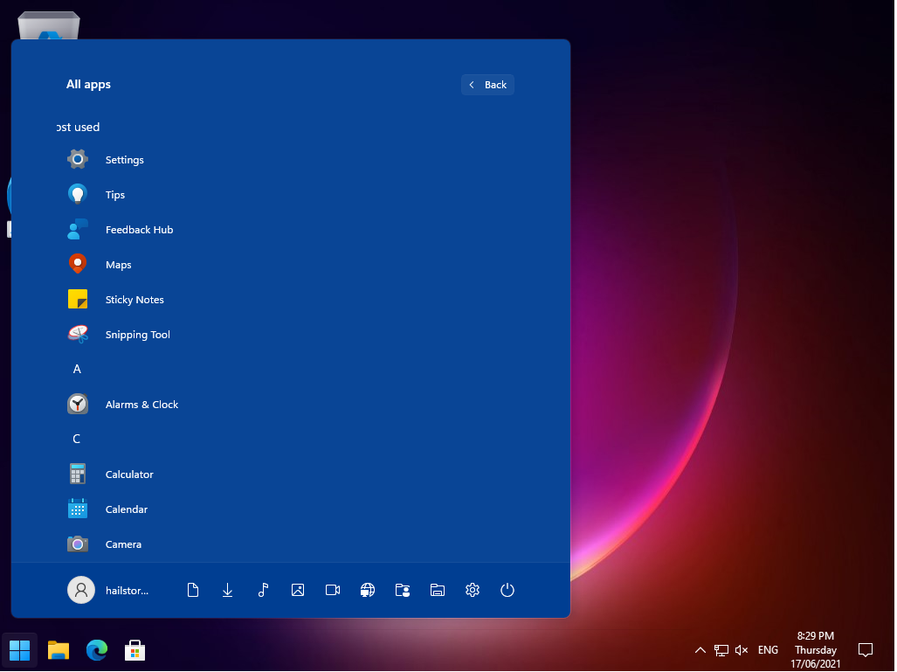Open Network from Start footer

point(367,590)
